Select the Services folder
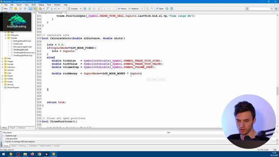Image resolution: width=279 pixels, height=157 pixels. point(10,85)
